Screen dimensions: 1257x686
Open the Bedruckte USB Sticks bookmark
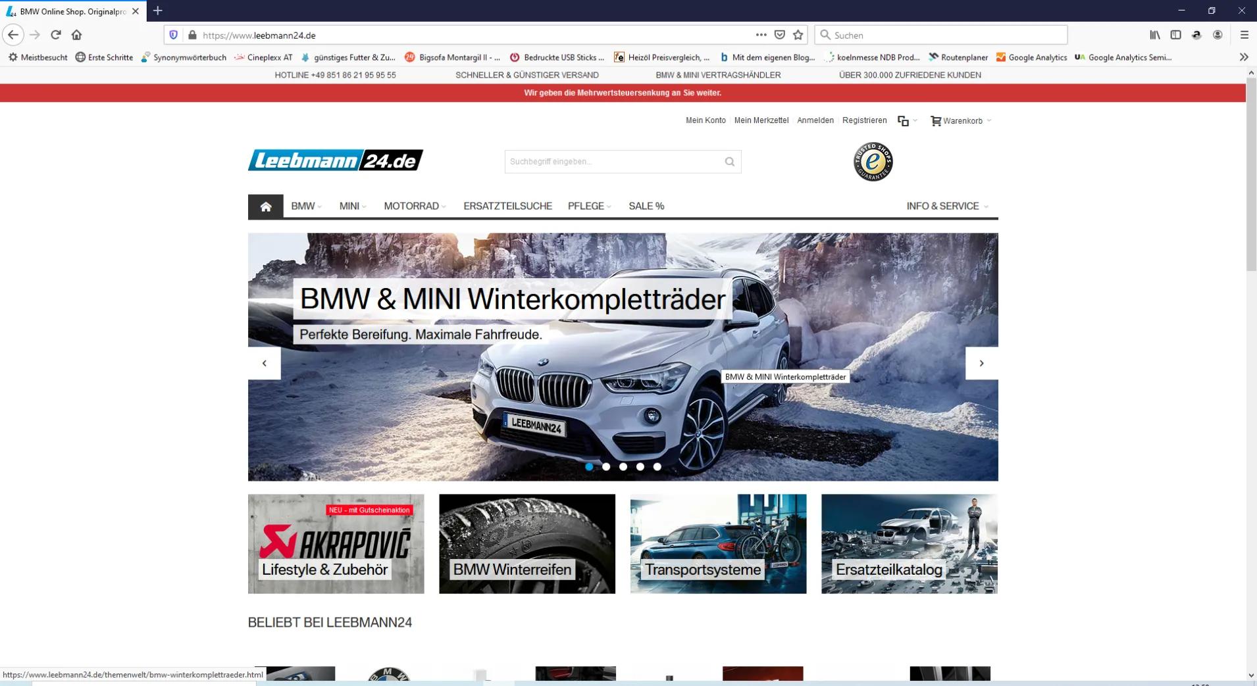[557, 57]
